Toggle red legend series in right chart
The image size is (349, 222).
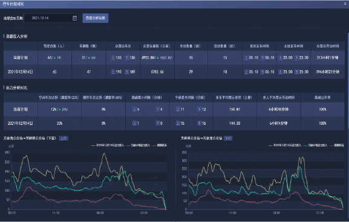[336, 145]
